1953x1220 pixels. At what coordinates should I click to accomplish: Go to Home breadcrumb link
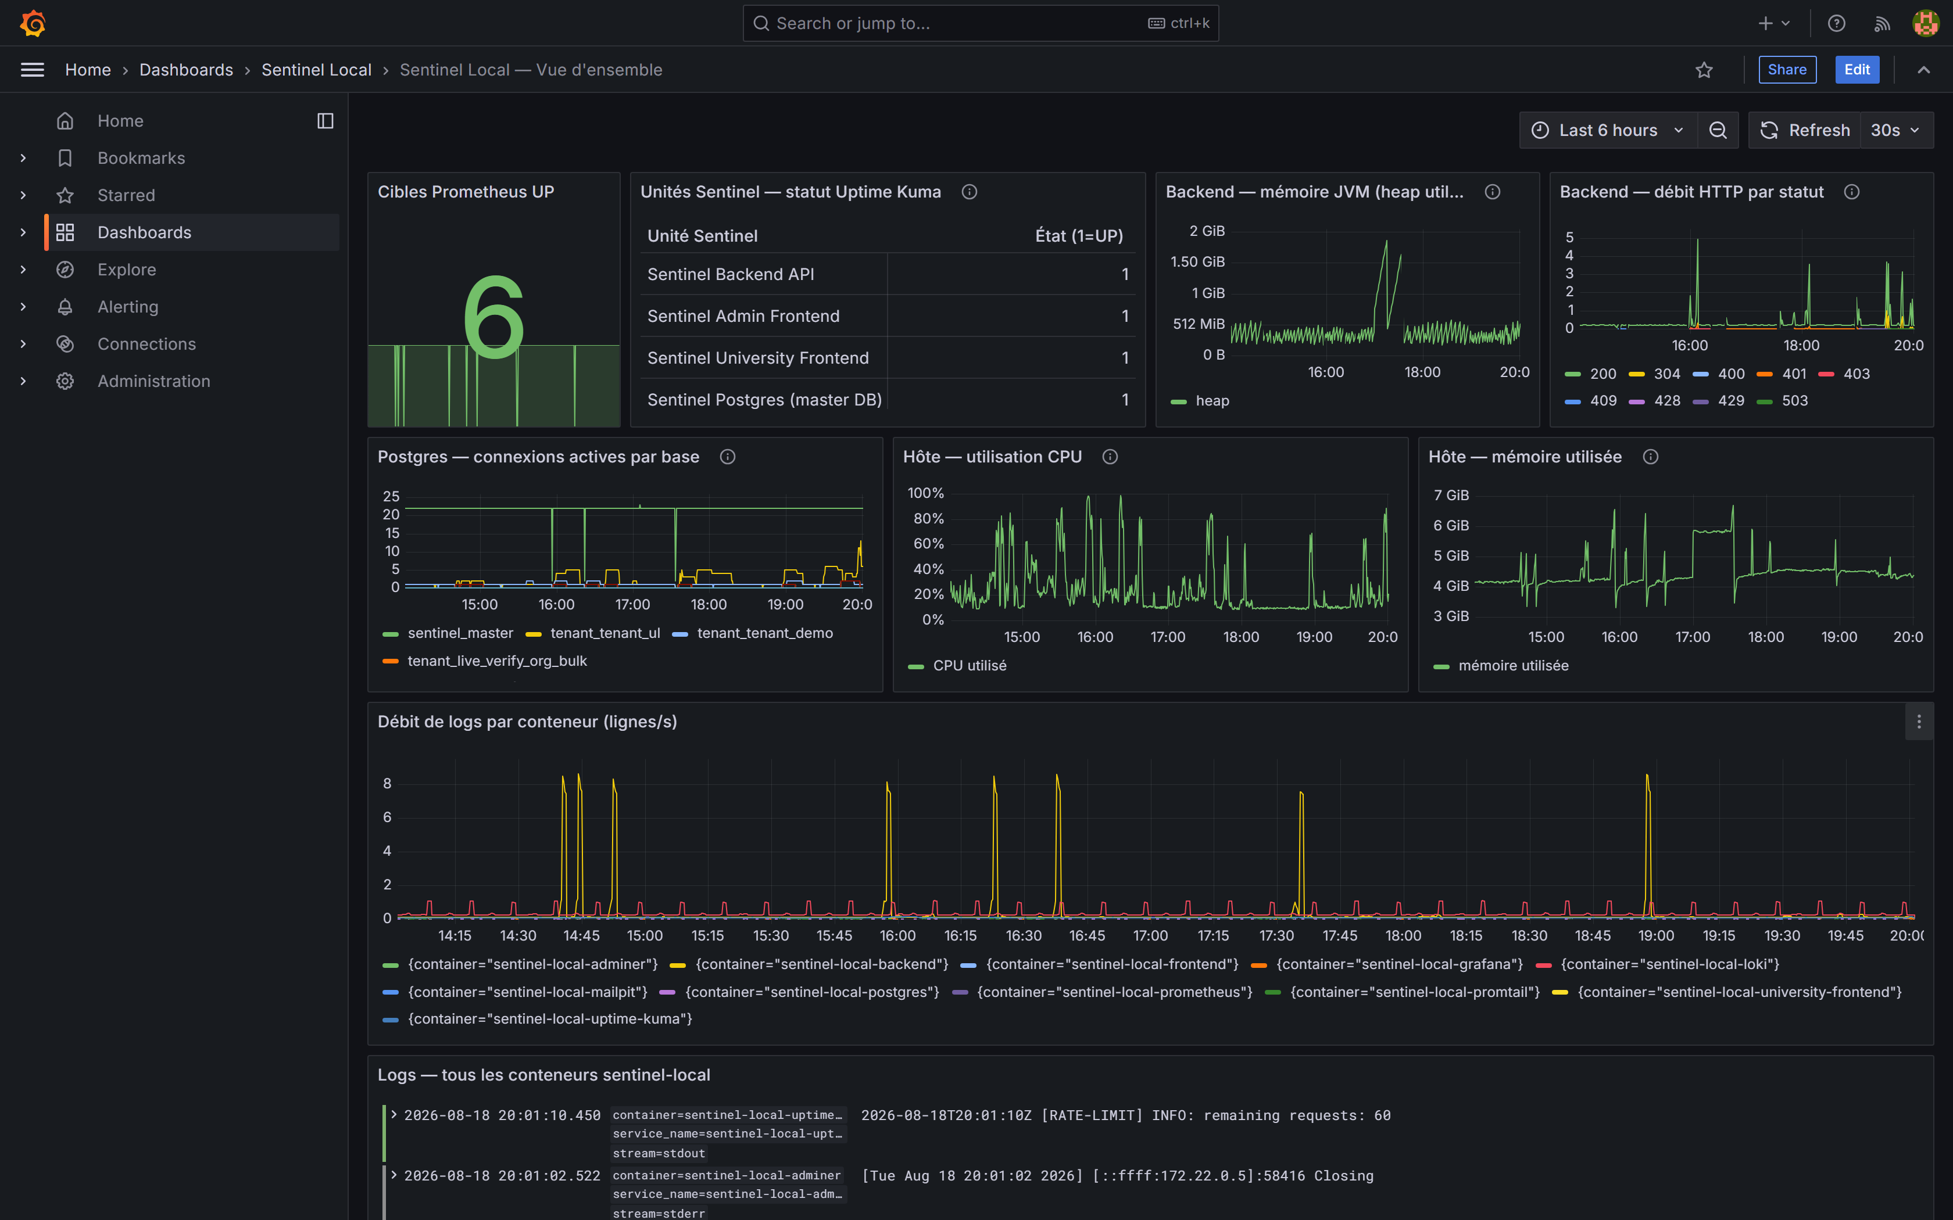pos(88,70)
